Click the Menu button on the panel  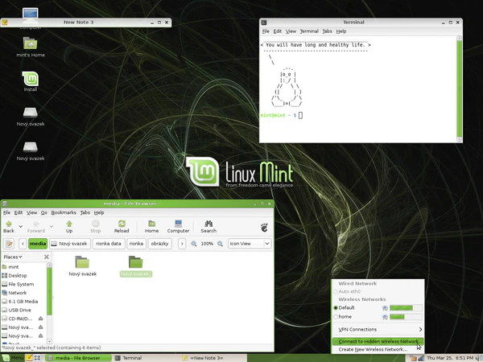[11, 357]
